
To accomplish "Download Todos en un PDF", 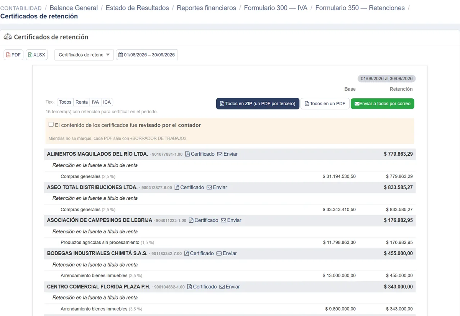I will [x=325, y=104].
